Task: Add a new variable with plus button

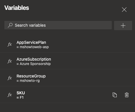Action: pyautogui.click(x=123, y=26)
